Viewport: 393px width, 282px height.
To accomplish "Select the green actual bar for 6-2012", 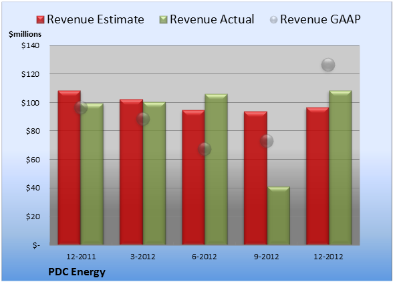I will (x=216, y=169).
